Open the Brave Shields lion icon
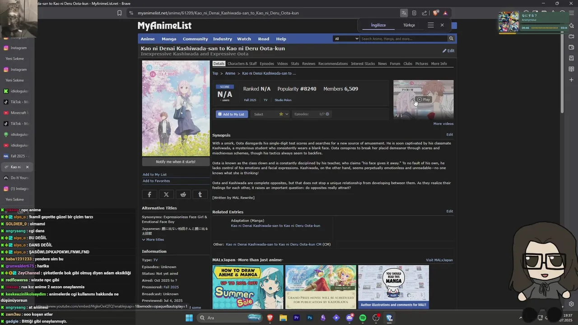Viewport: 578px width, 325px height. click(x=435, y=13)
